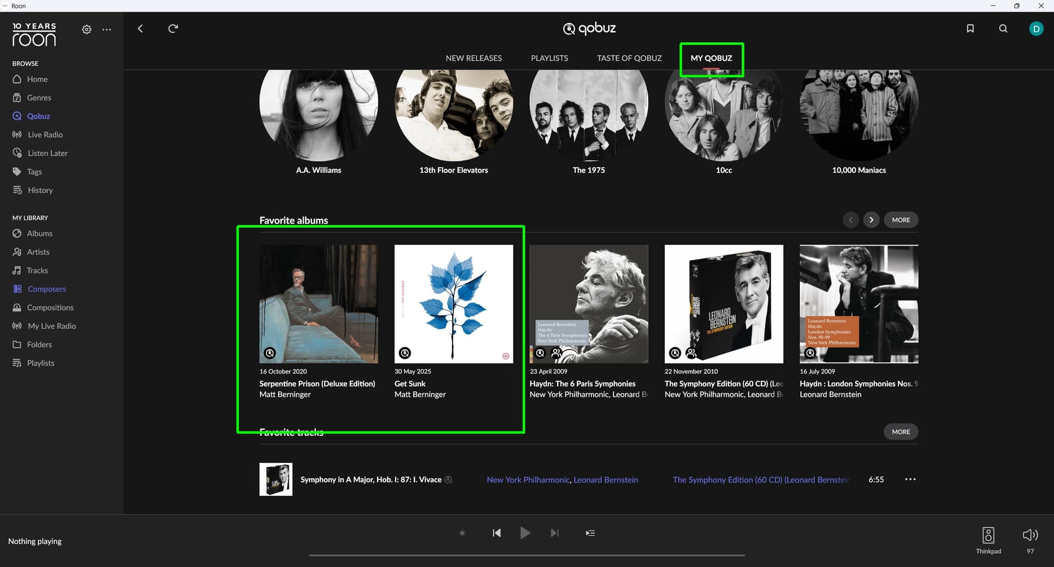Open Roon settings gear icon
The image size is (1054, 567).
coord(87,30)
